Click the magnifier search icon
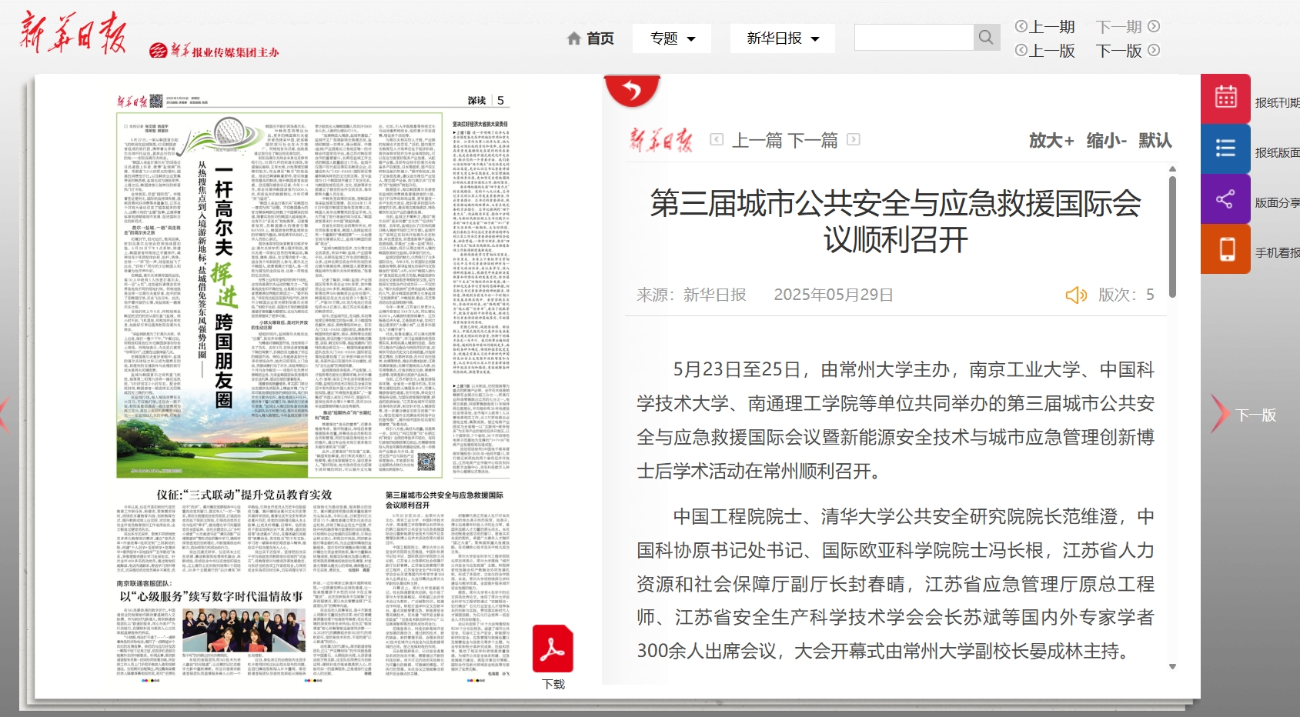Viewport: 1300px width, 717px height. [986, 38]
